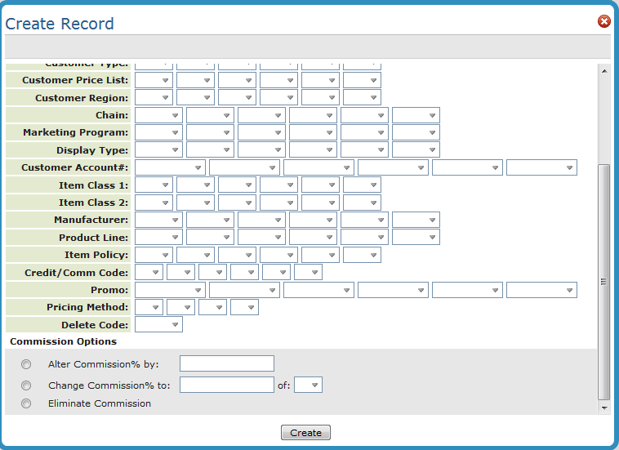Open the 'of:' dropdown beside Change Commission%

tap(308, 385)
